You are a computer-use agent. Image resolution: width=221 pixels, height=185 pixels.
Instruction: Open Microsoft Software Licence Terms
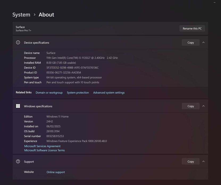(x=44, y=150)
